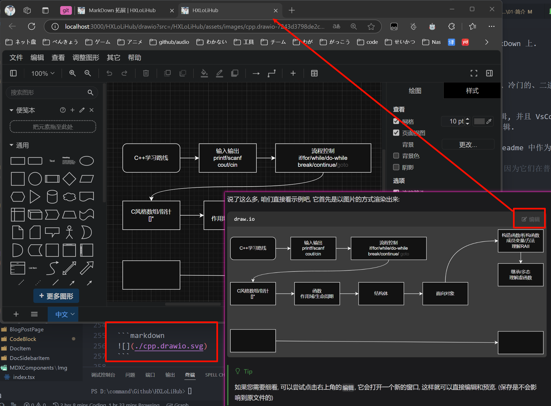This screenshot has width=551, height=406.
Task: Choose the waypoint connector style
Action: tap(272, 73)
